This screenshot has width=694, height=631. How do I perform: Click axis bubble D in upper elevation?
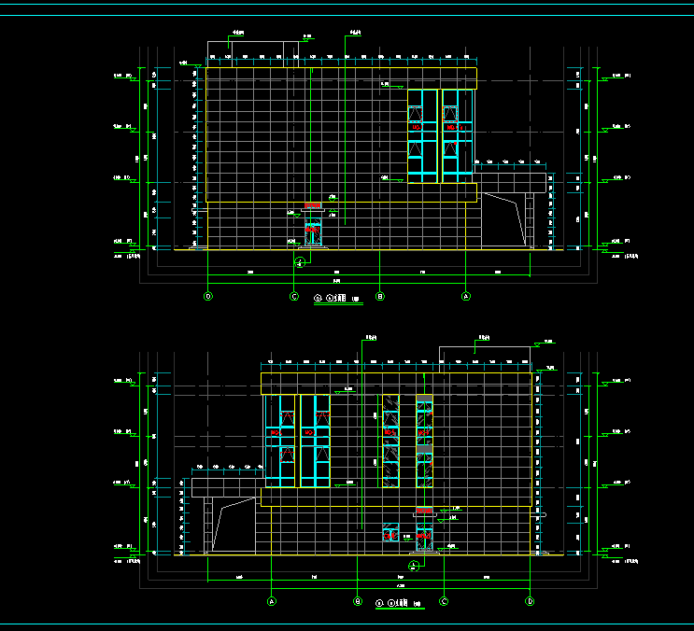[208, 296]
